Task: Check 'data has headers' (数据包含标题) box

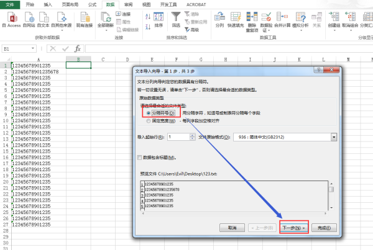Action: 140,158
